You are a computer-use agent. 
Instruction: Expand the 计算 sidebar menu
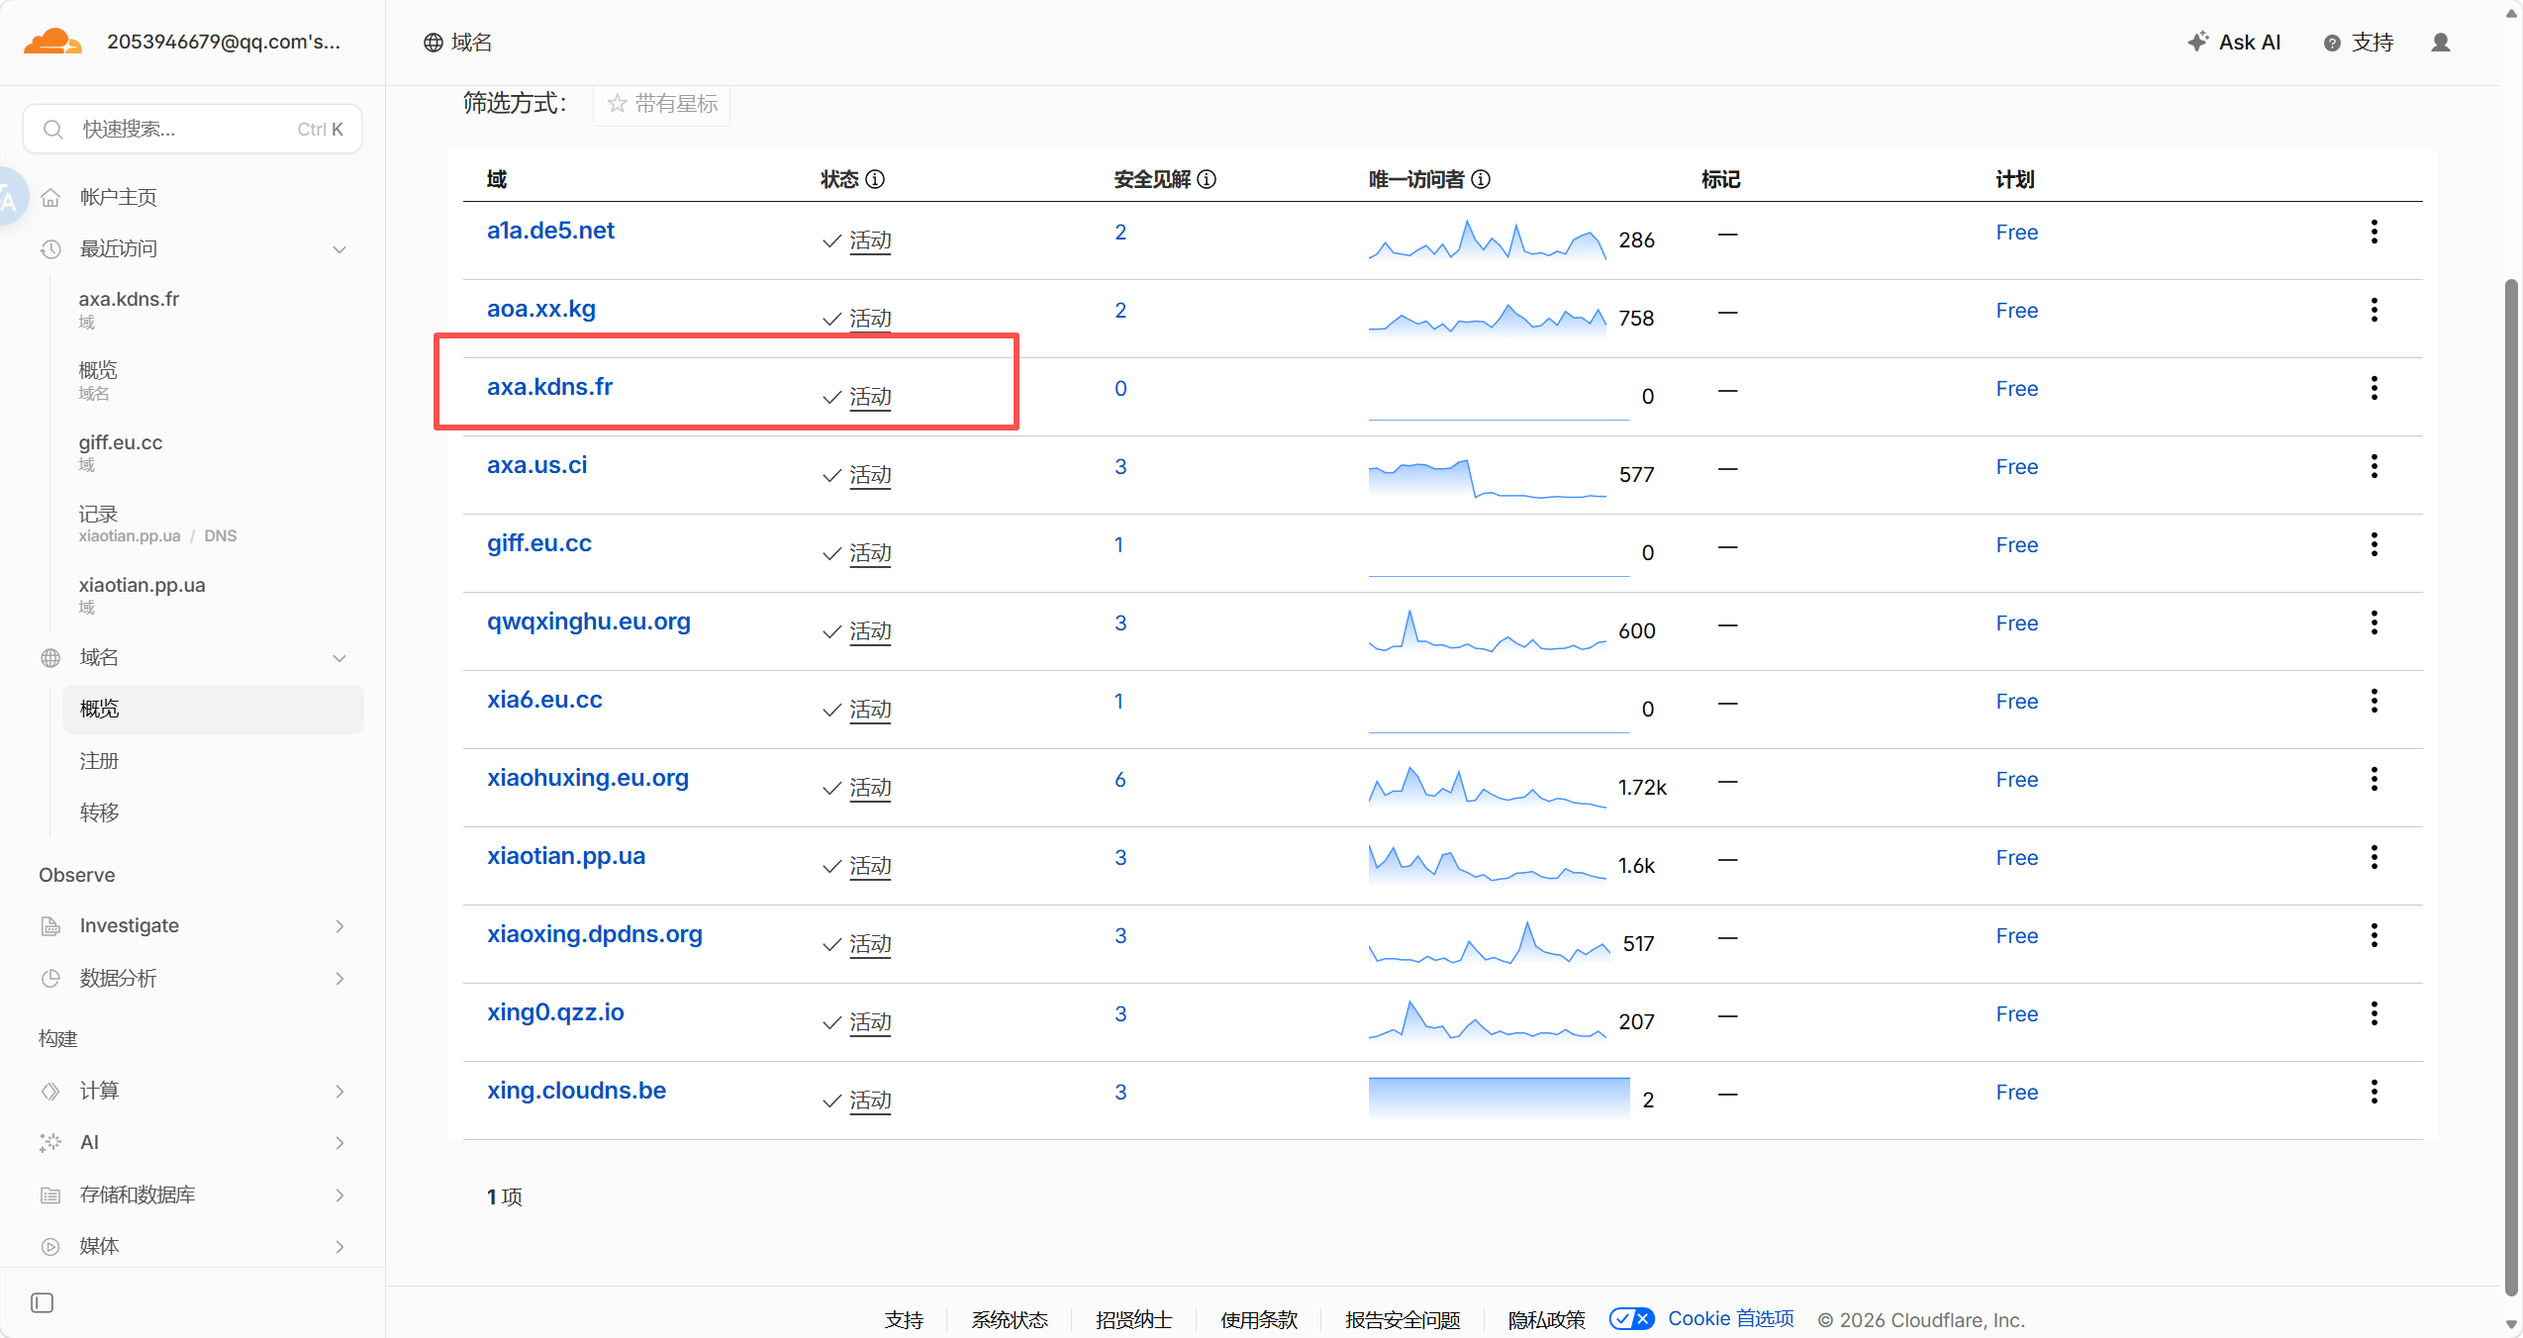coord(340,1092)
